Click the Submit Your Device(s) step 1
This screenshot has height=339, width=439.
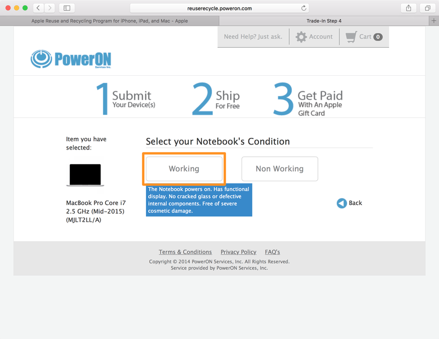126,99
